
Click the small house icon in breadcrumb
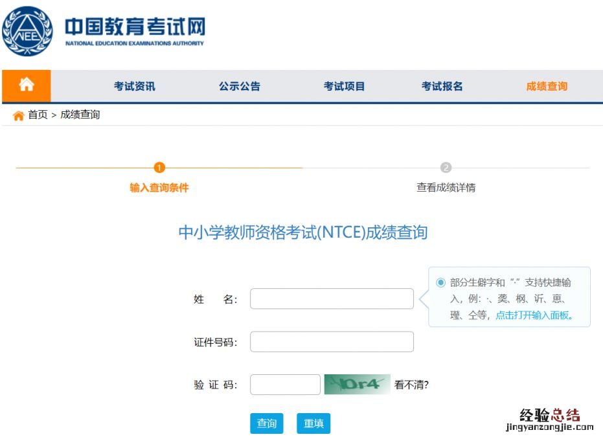tap(18, 115)
